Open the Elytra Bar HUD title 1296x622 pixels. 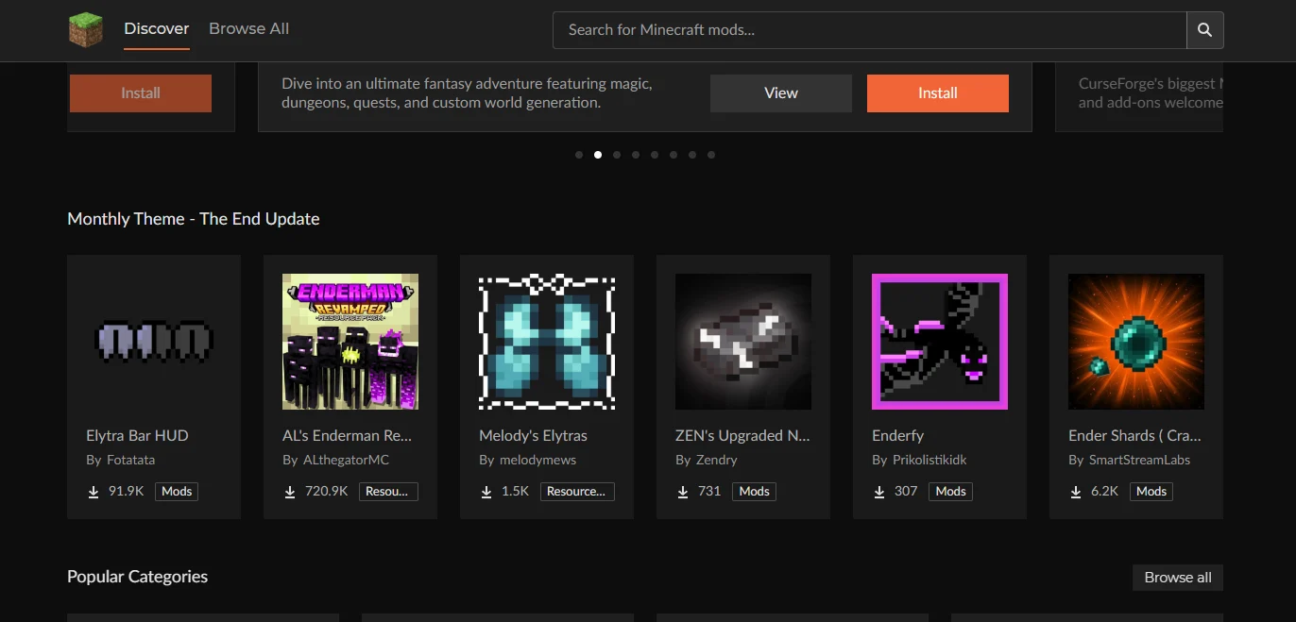[137, 436]
